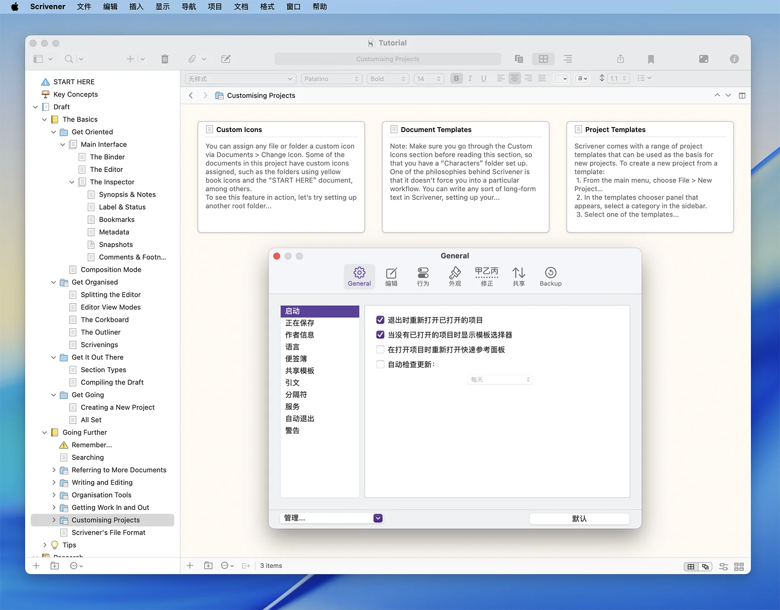Click the Bold formatting button
This screenshot has width=780, height=610.
click(456, 78)
